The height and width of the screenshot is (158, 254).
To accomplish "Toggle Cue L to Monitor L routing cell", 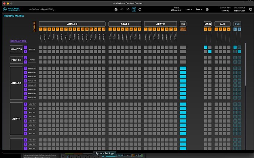I will (x=235, y=47).
